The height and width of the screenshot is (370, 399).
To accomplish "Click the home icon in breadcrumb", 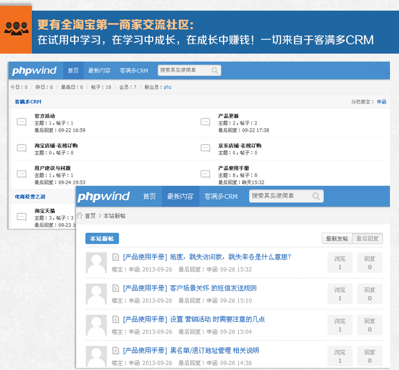I will point(80,216).
